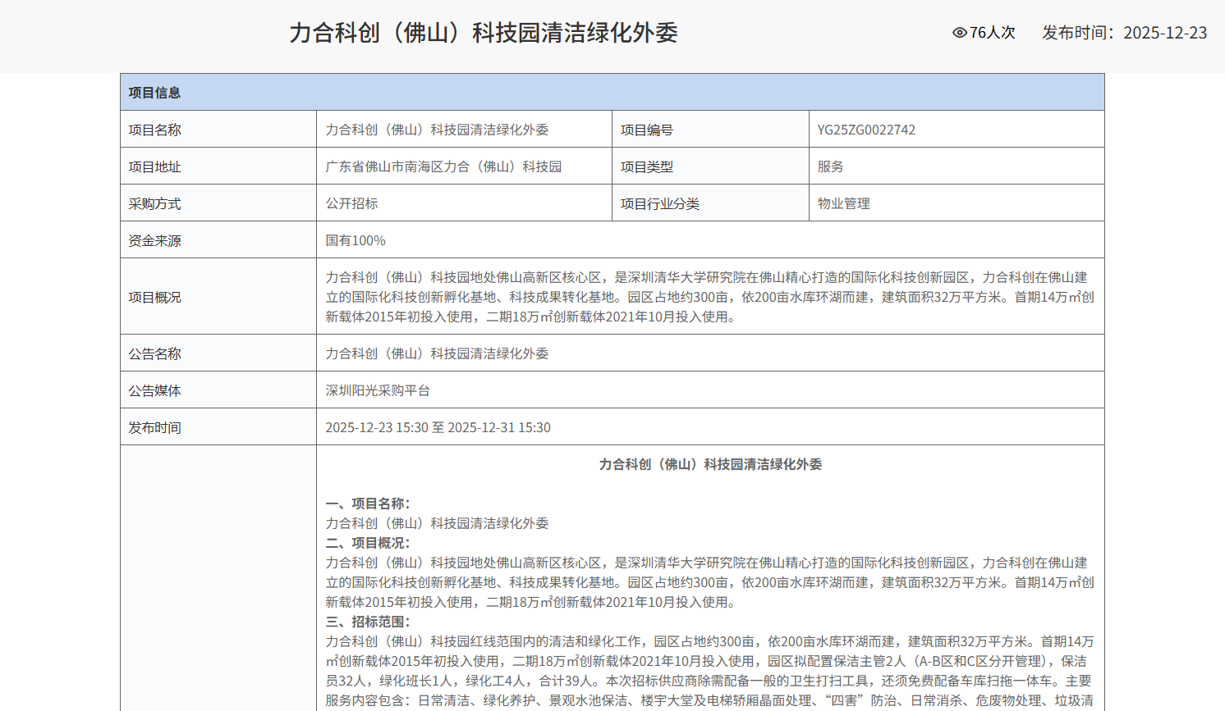Click the 深圳阳光采购平台 media value
1225x711 pixels.
pos(378,390)
